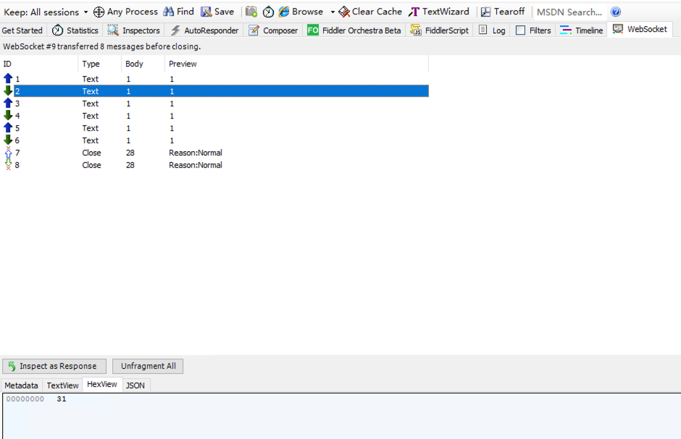Screen dimensions: 681x439
Task: Click the Inspect as Response button
Action: (55, 366)
